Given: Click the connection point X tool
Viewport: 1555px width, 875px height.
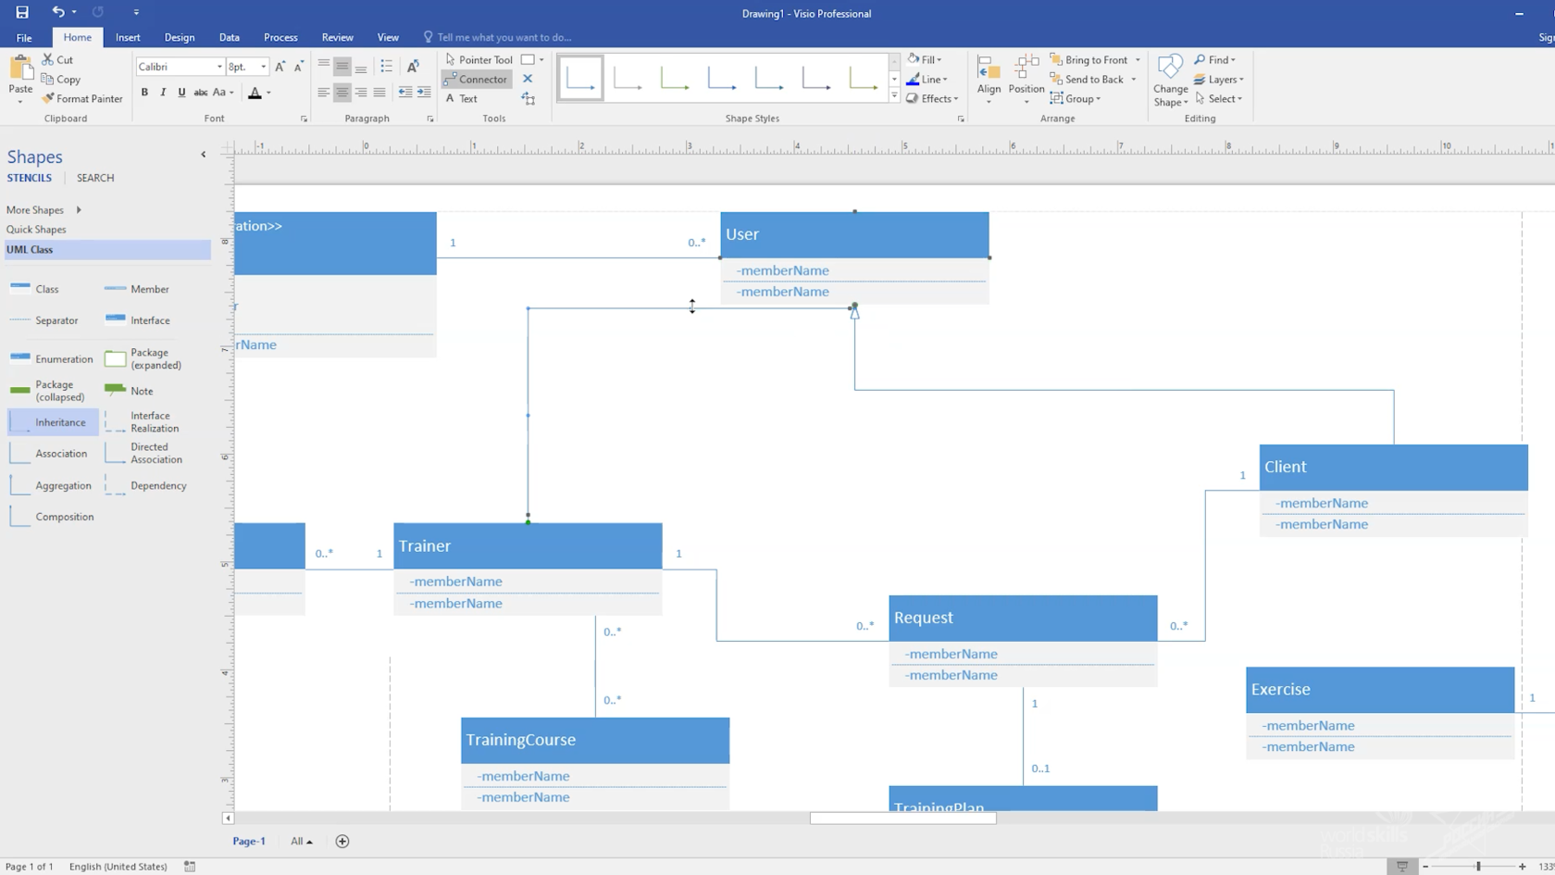Looking at the screenshot, I should pyautogui.click(x=528, y=79).
